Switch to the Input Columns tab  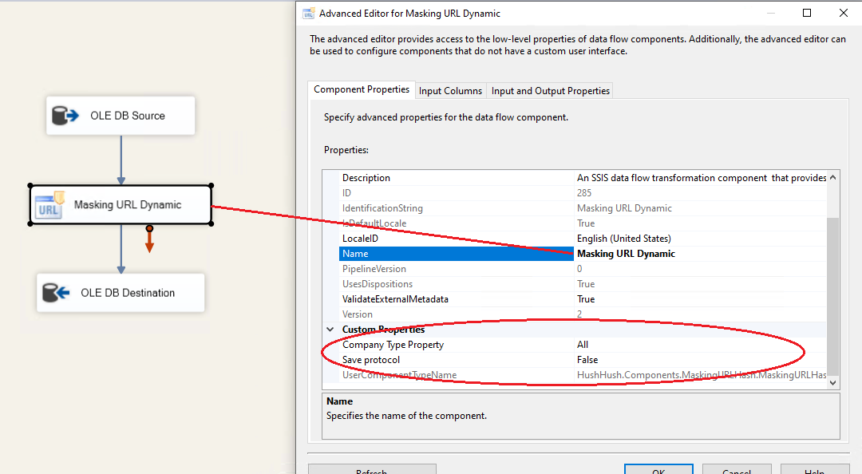pos(450,91)
